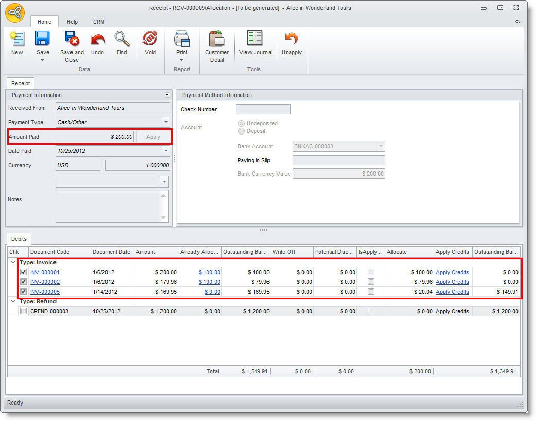Click the Check Number input field
The image size is (536, 421).
pyautogui.click(x=263, y=109)
